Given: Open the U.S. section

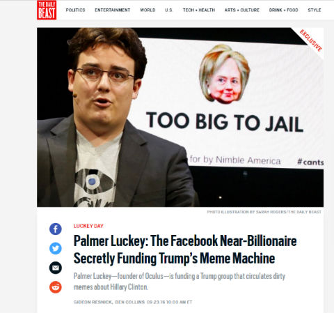Looking at the screenshot, I should tap(169, 10).
